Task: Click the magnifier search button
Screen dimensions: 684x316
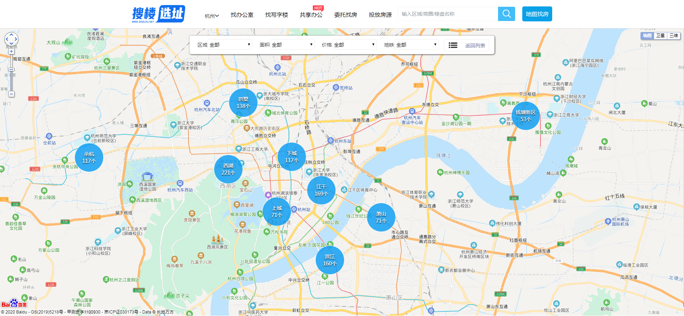Action: pyautogui.click(x=506, y=14)
